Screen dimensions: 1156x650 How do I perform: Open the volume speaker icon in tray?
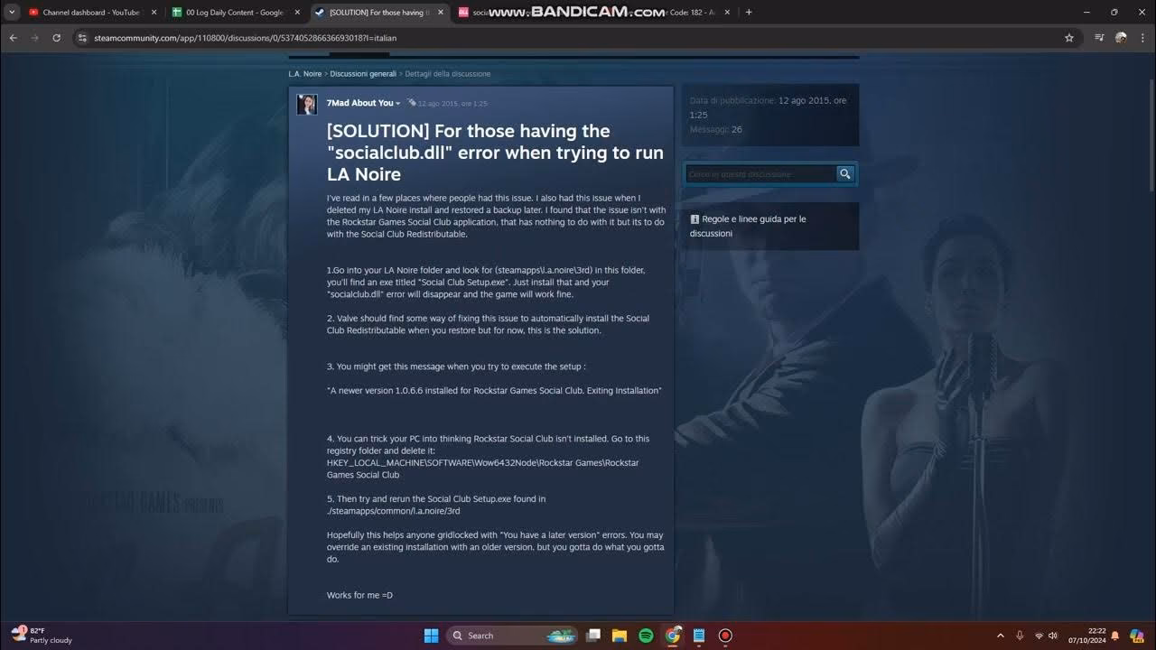(x=1053, y=636)
